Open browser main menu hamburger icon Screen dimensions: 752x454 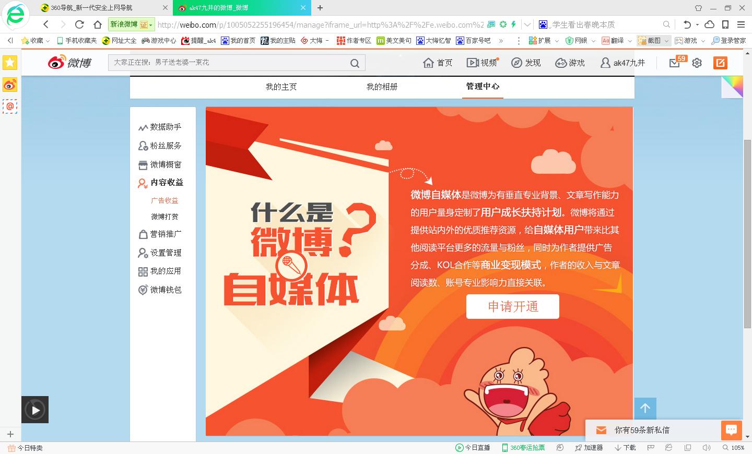pyautogui.click(x=741, y=25)
